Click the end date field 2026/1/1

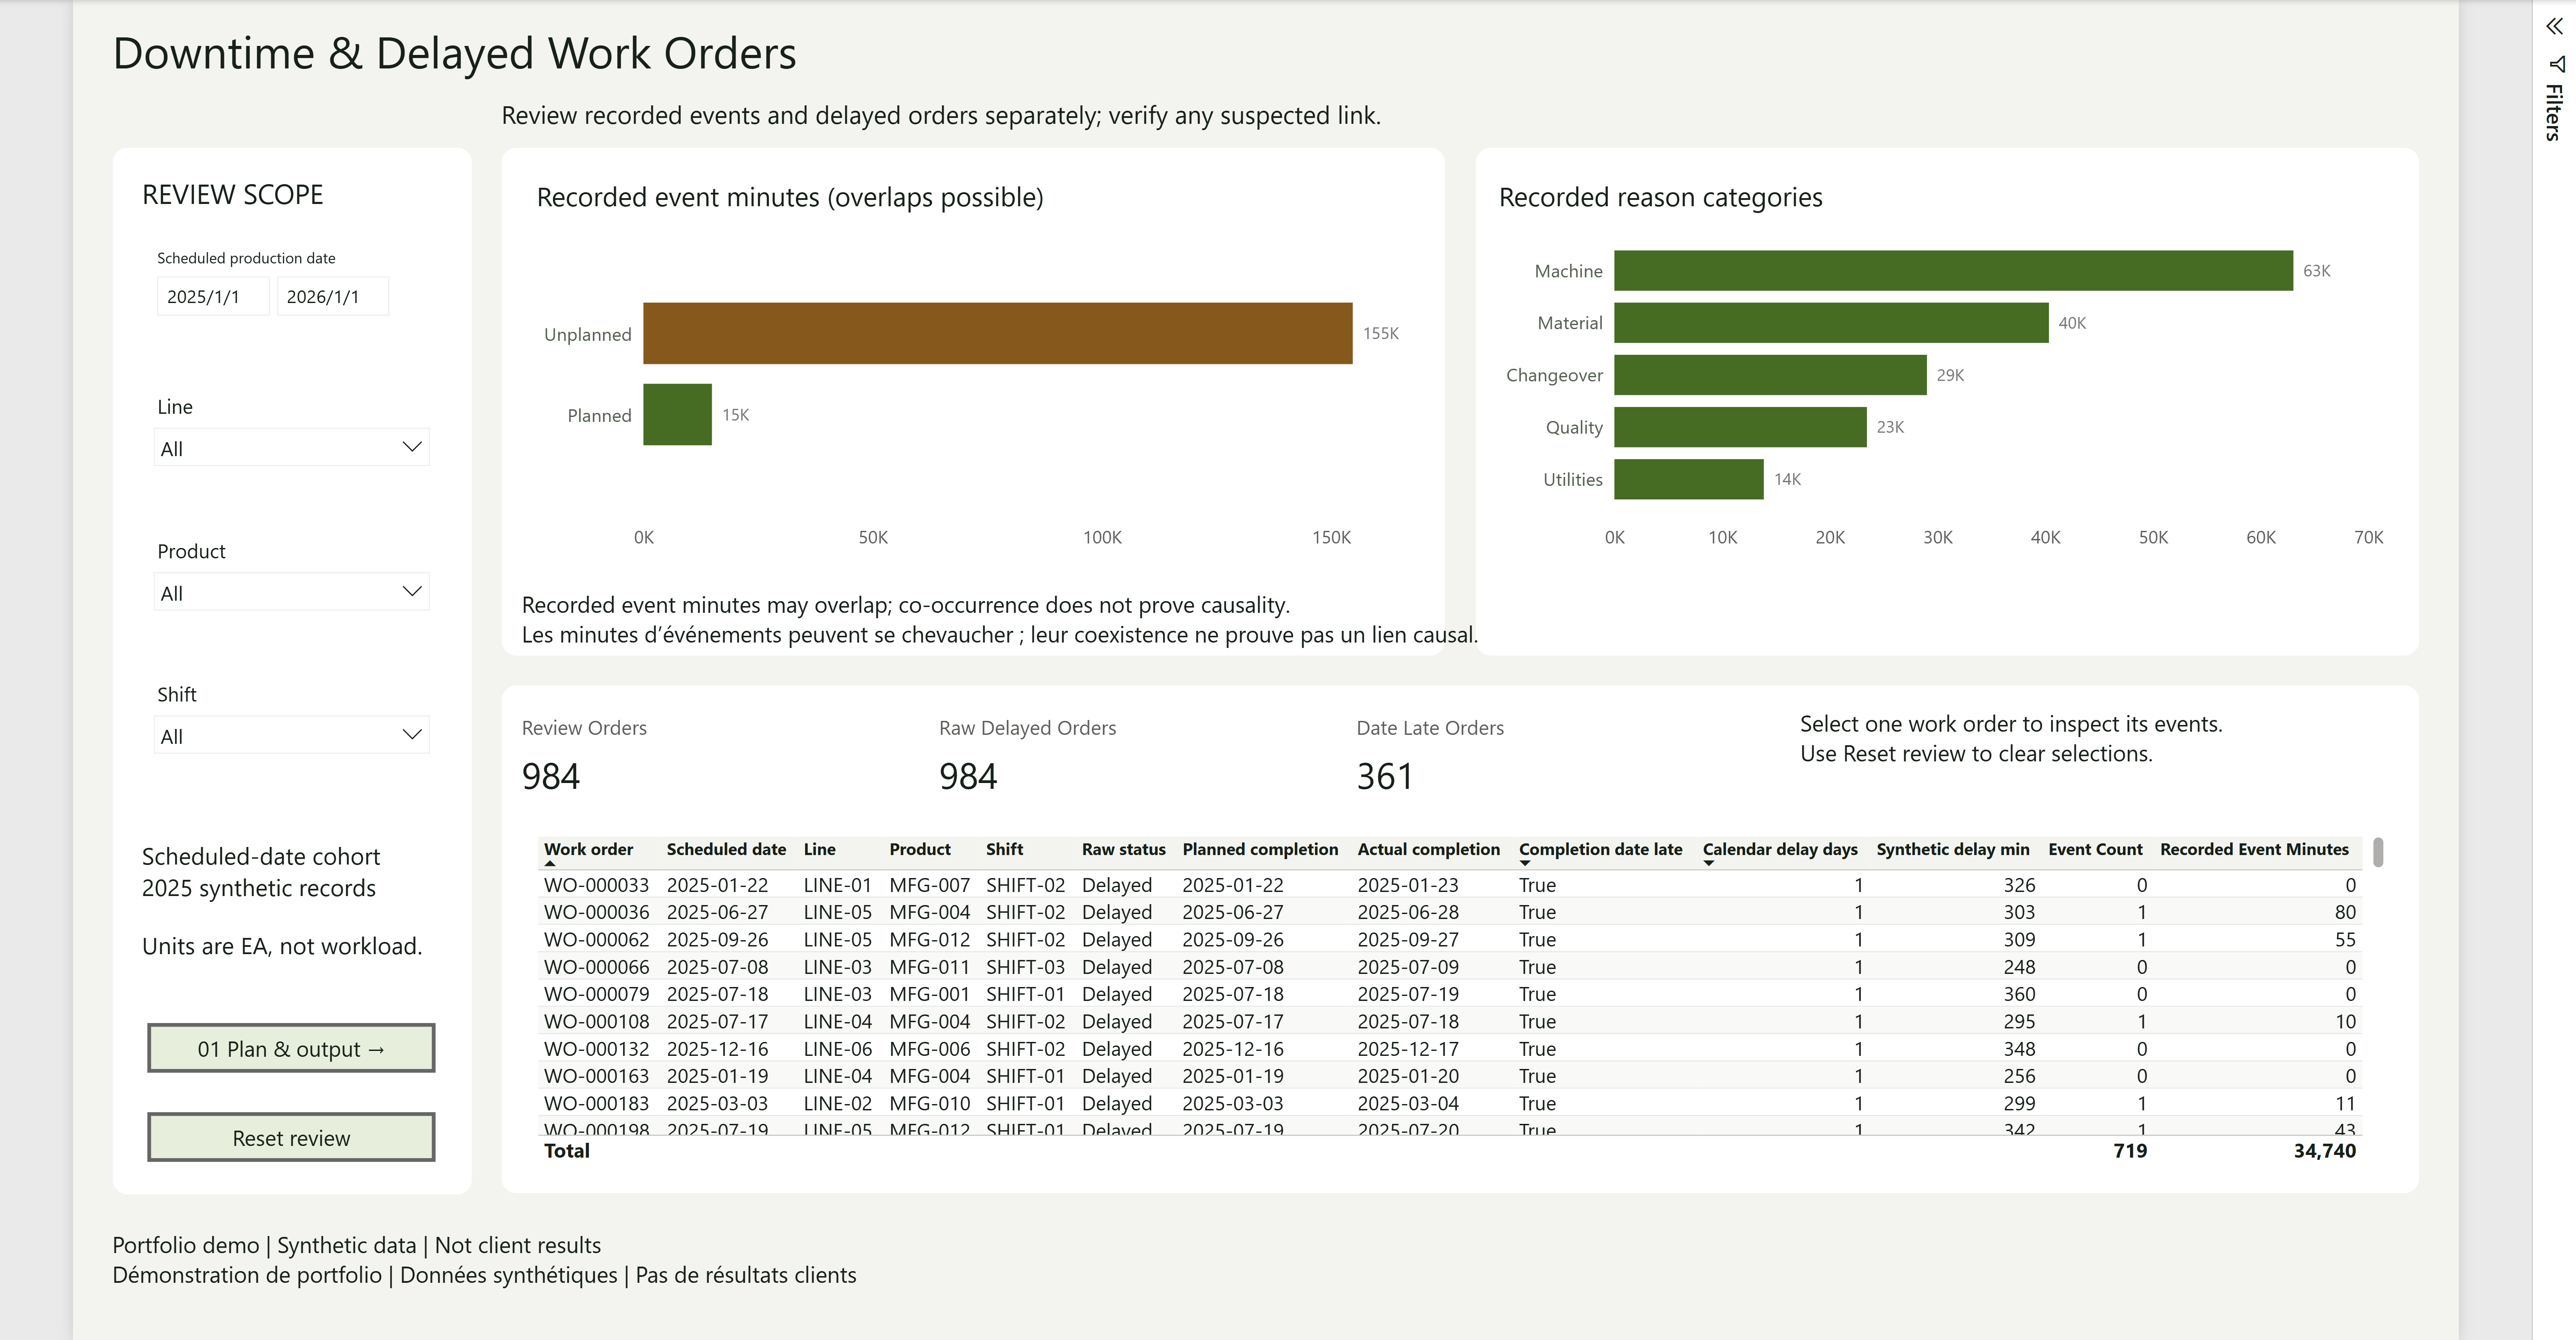coord(332,297)
